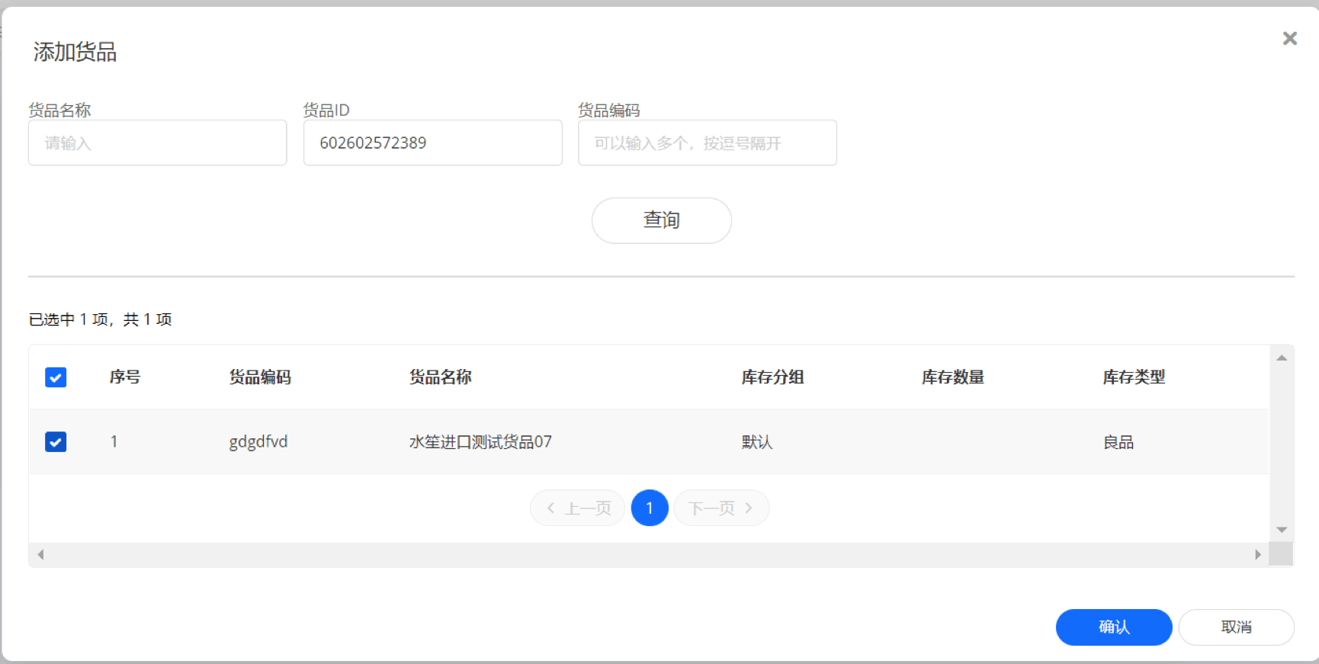Click the 库存数量 column header

coord(953,377)
